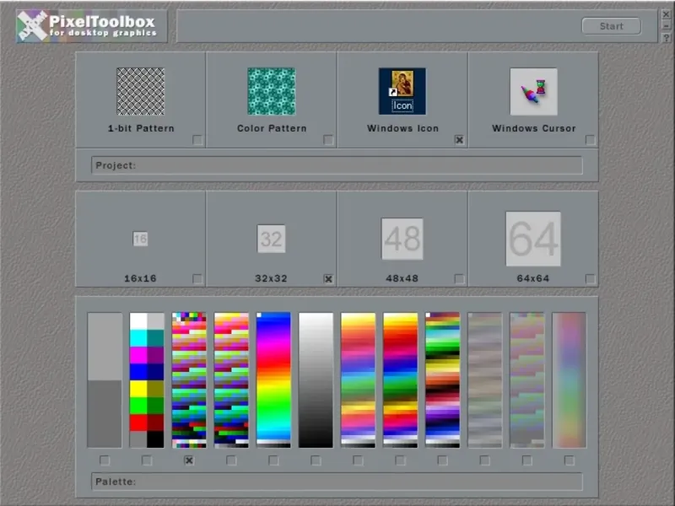Click the Project input field

pos(337,165)
